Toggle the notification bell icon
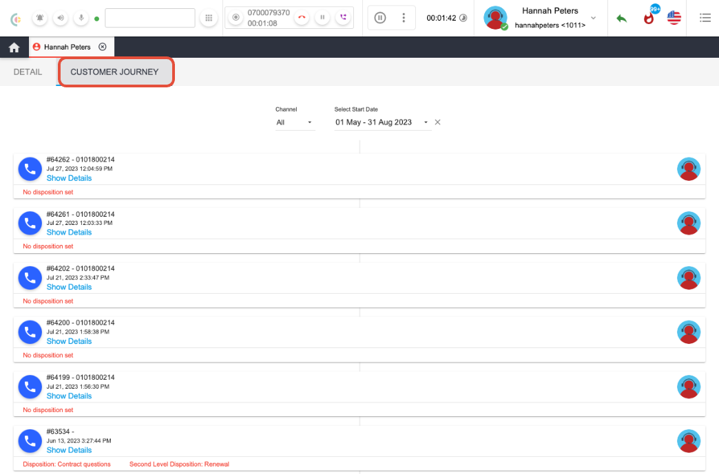 pyautogui.click(x=40, y=18)
